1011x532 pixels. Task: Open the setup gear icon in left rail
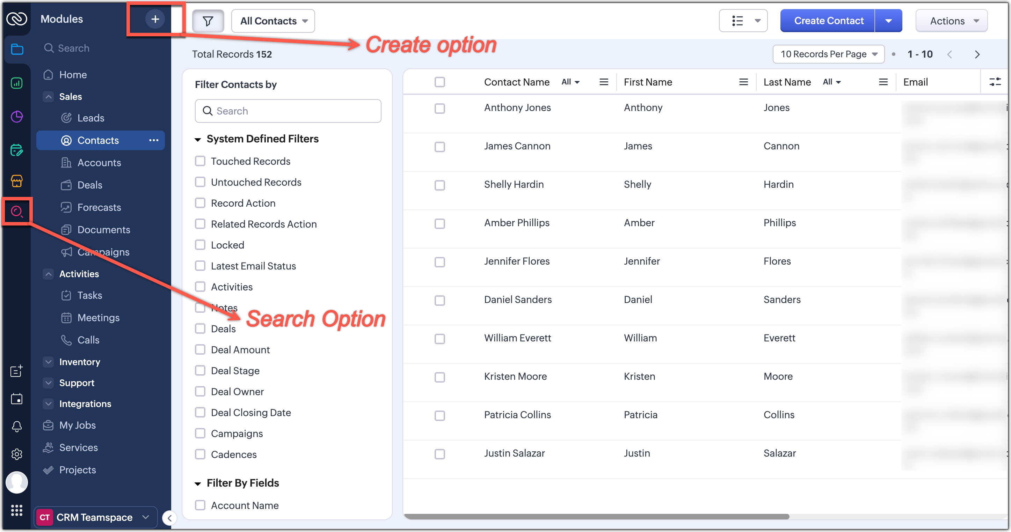tap(17, 454)
